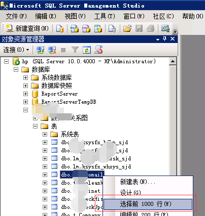205x216 pixels.
Task: Click the Object Explorer scroll up arrow
Action: (173, 61)
